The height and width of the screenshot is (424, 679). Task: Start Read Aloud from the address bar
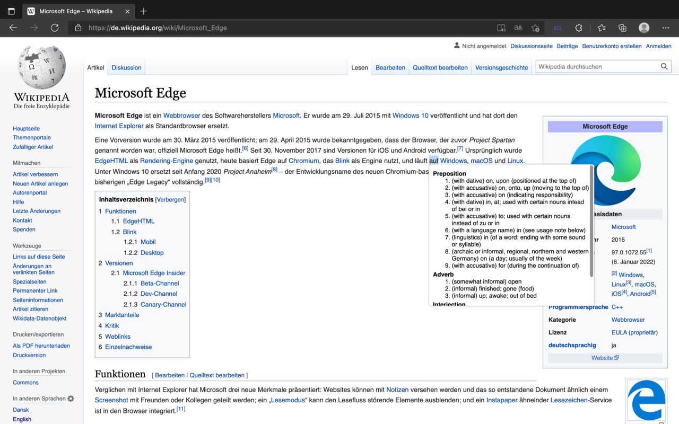pos(501,28)
